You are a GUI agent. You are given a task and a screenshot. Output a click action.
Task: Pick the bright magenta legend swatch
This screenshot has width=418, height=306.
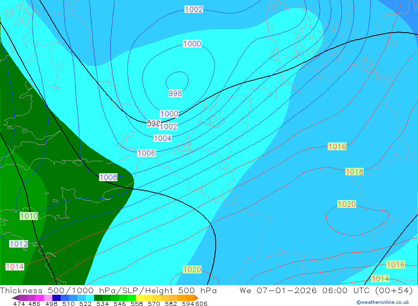[40, 298]
